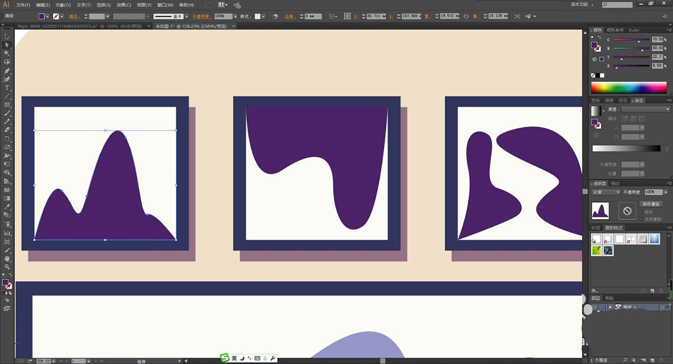This screenshot has width=673, height=364.
Task: Enable the 反相蒙版 (Invert Mask) checkbox
Action: 642,219
